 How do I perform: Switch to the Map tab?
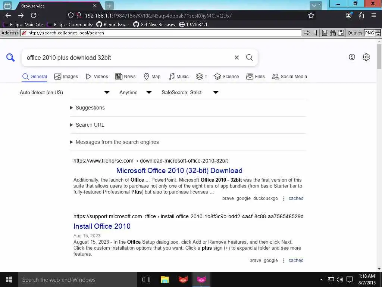coord(152,77)
